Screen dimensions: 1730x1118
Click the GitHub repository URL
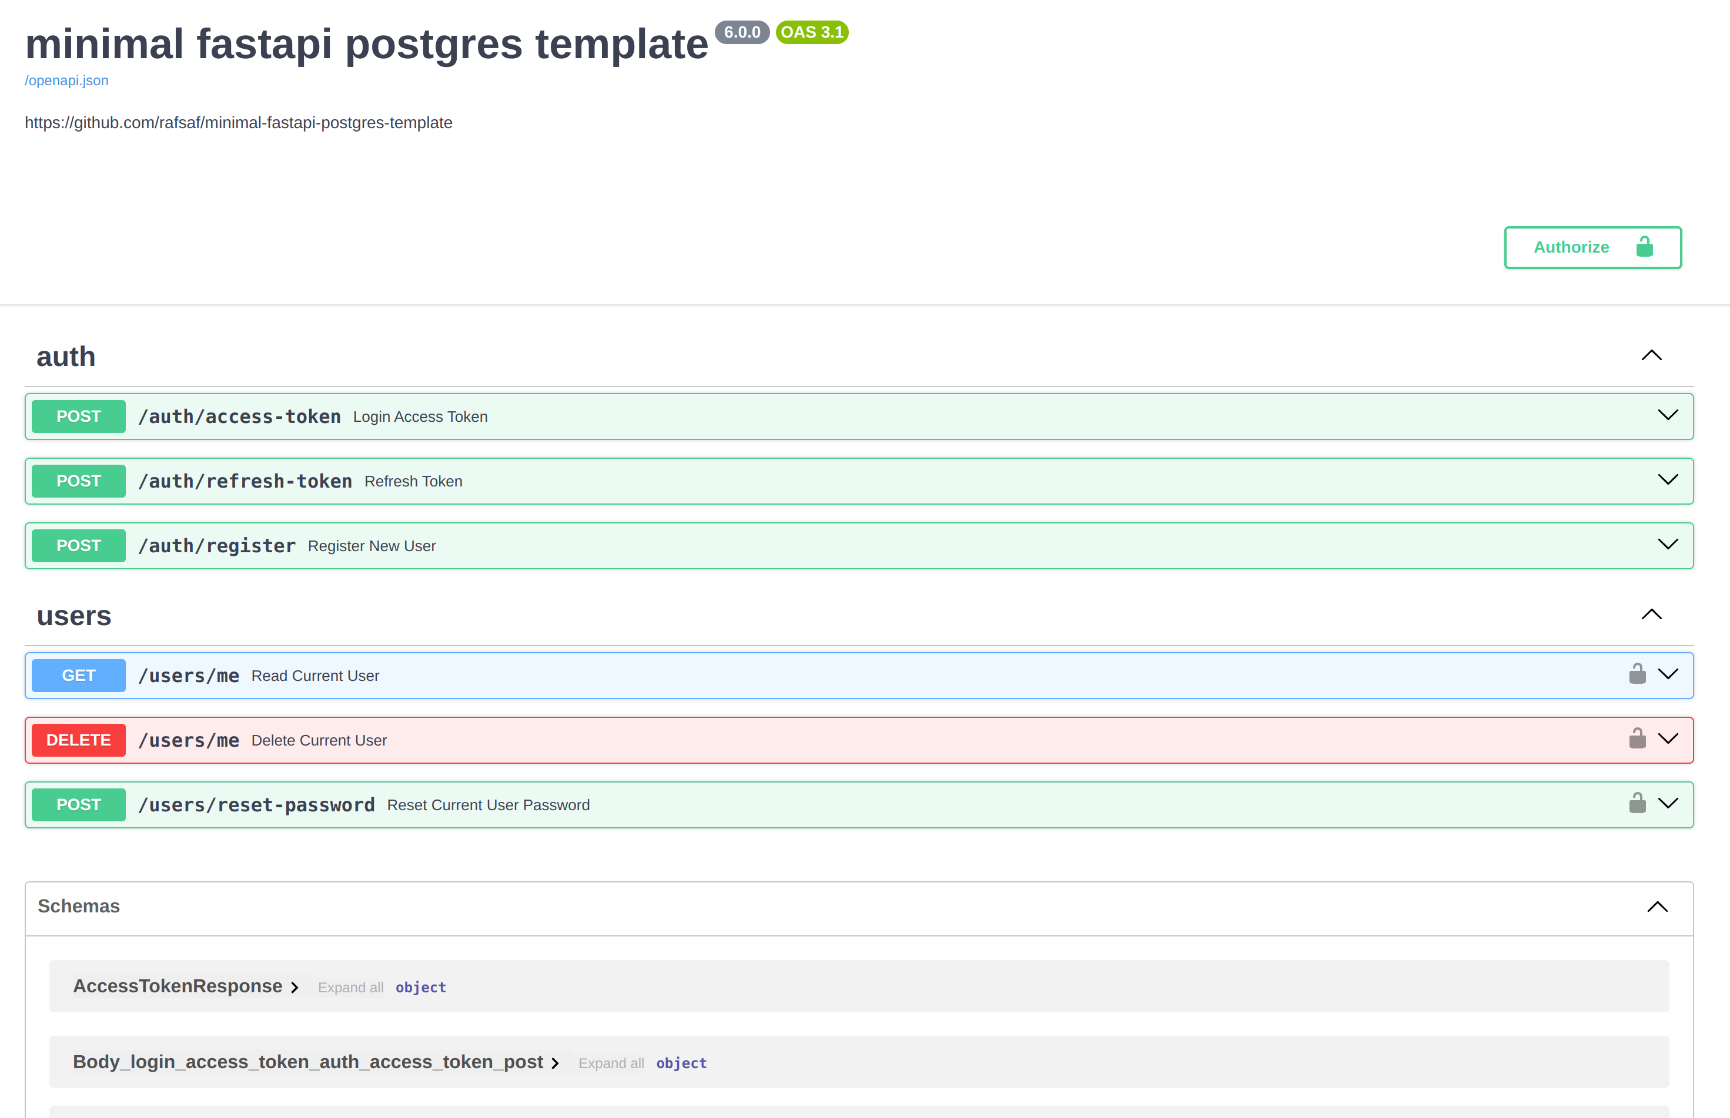point(238,122)
